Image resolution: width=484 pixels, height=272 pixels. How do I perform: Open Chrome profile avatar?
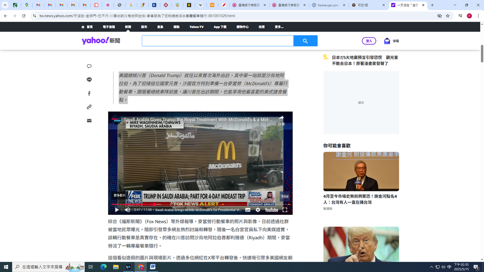click(469, 16)
